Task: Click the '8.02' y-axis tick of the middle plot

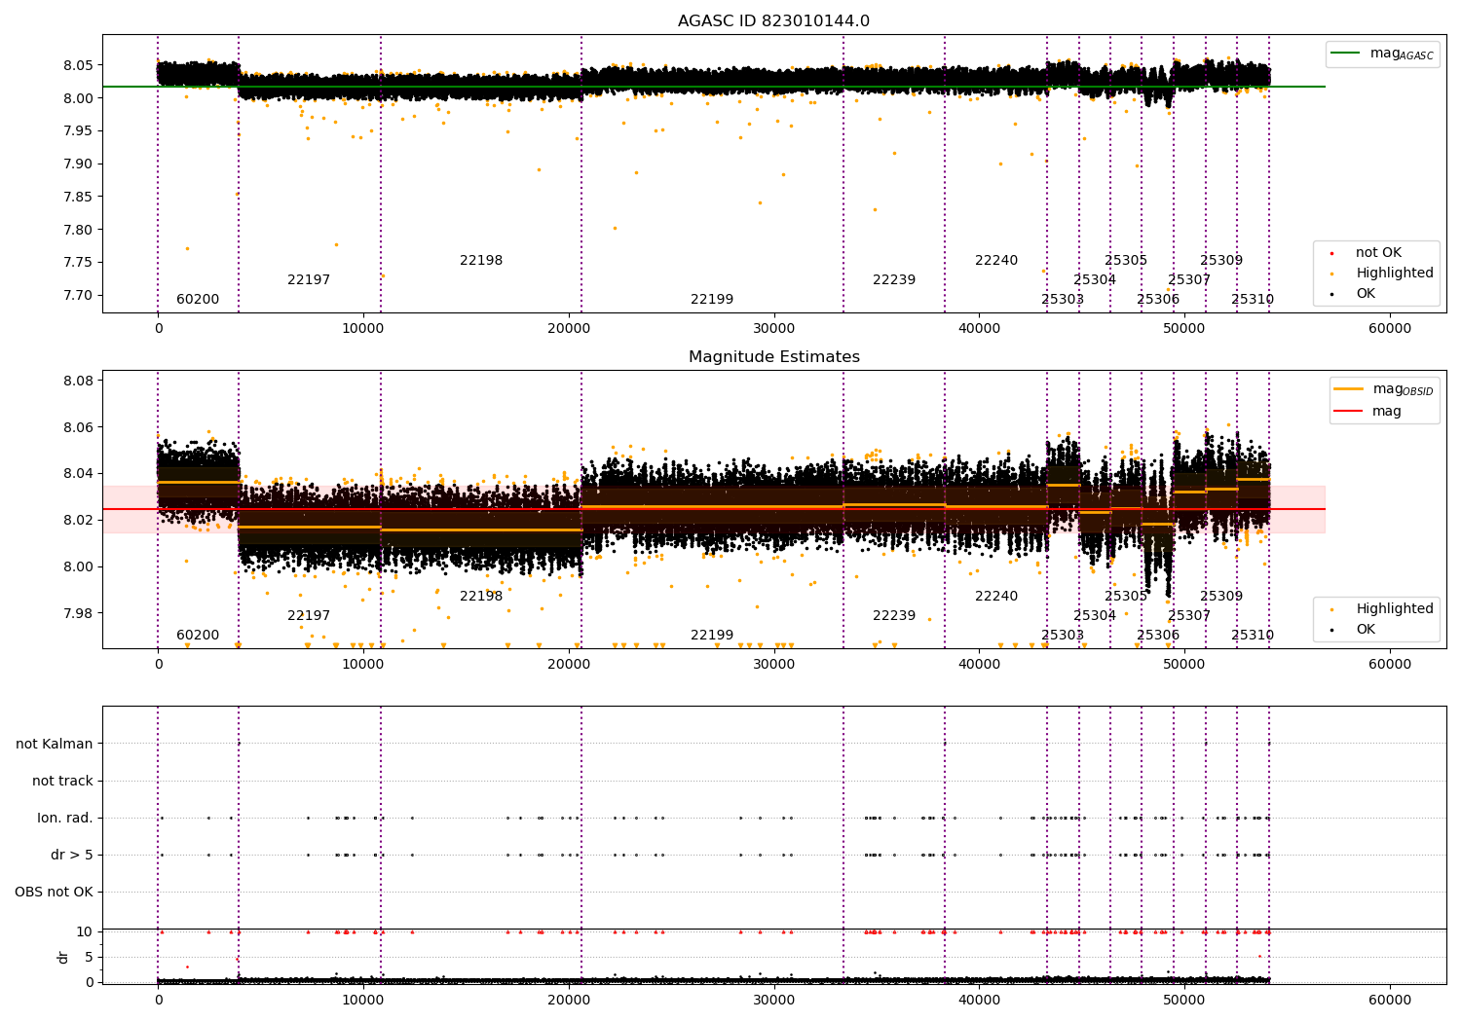Action: click(x=78, y=520)
